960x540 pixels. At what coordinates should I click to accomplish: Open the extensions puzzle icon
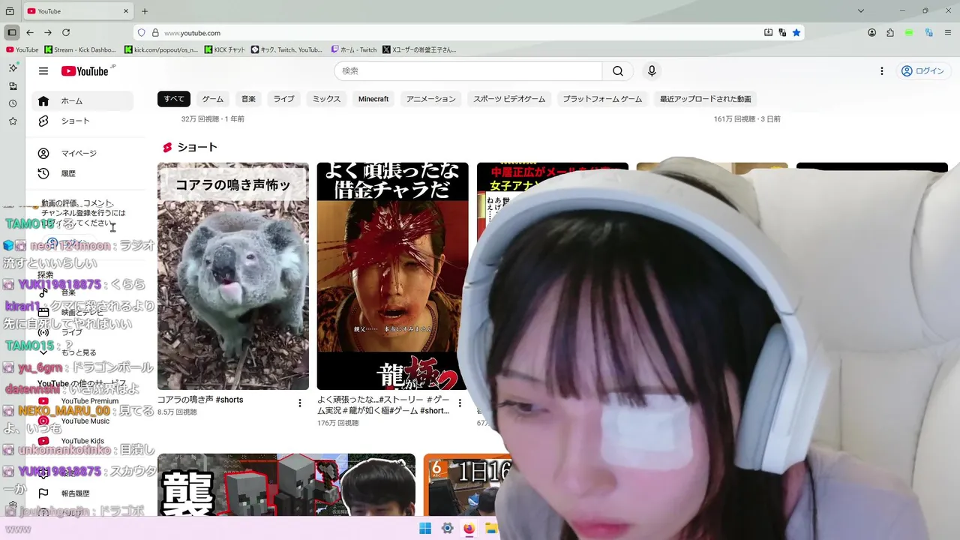coord(890,32)
